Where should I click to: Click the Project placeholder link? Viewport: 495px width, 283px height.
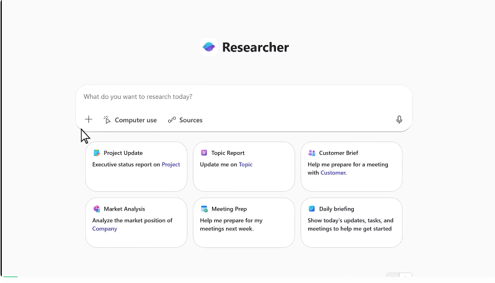pos(171,165)
